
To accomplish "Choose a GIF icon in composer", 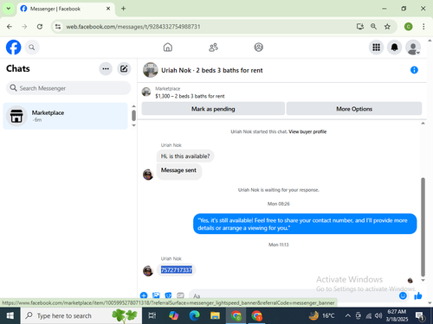I will [x=180, y=295].
